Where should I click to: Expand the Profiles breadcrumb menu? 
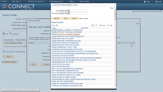[x=72, y=2]
